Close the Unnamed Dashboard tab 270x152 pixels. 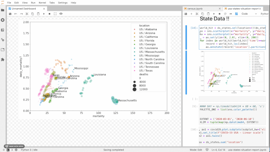[x=44, y=9]
